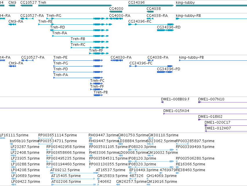This screenshot has height=186, width=247.
Task: Click the CG4030 gene label
Action: (x=116, y=9)
